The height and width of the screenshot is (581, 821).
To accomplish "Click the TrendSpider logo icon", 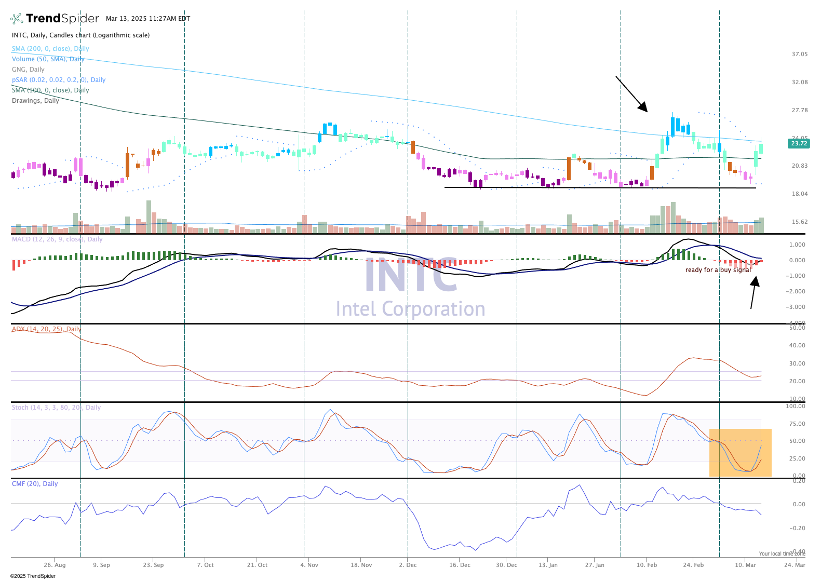I will coord(17,19).
